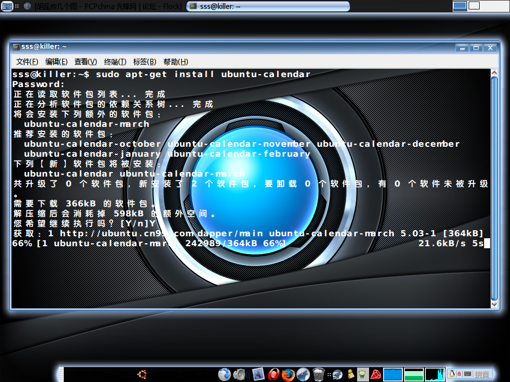The image size is (510, 382).
Task: Click the 'sudo apt-get install ubuntu-calendar' command text
Action: (203, 75)
